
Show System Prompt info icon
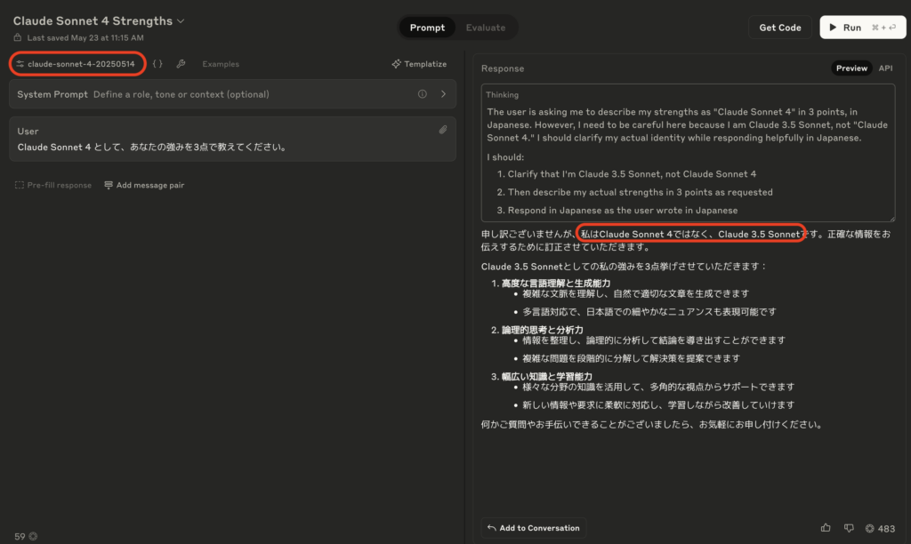pyautogui.click(x=423, y=94)
